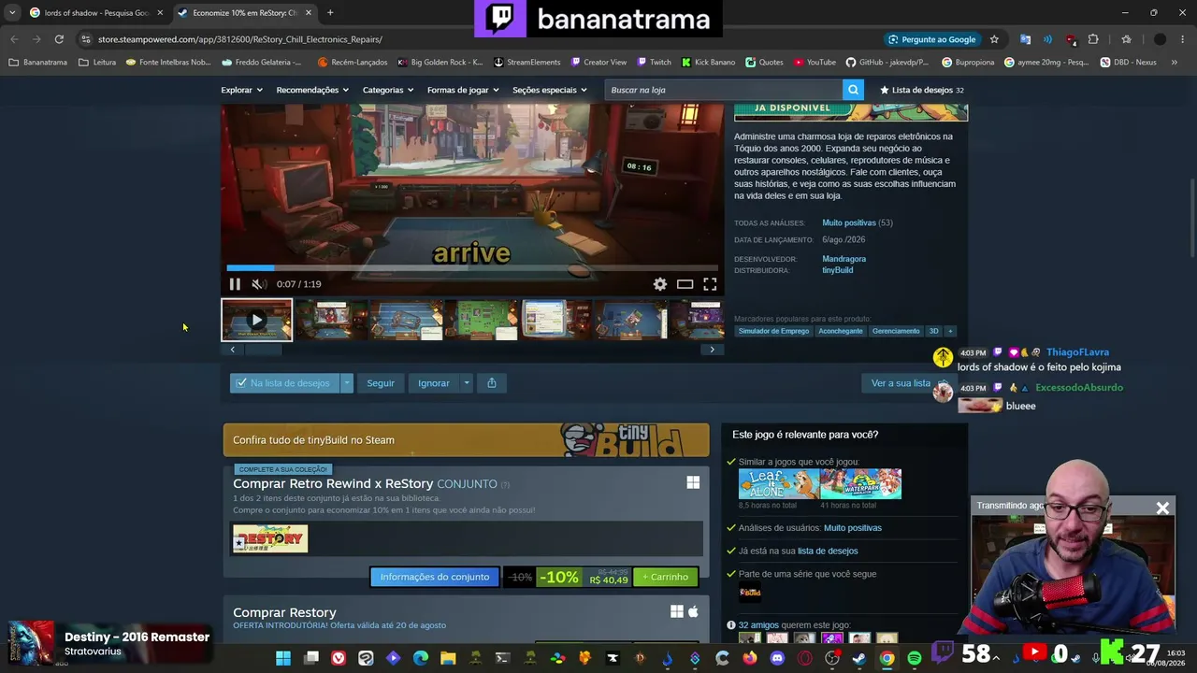Open the tab search dropdown arrow
The image size is (1197, 673).
(x=11, y=13)
